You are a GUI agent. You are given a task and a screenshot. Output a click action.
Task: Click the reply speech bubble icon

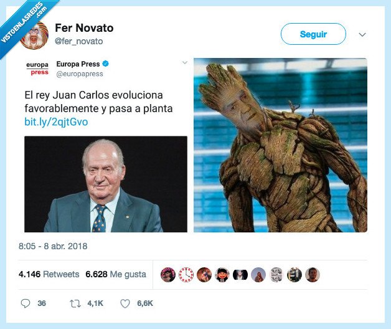tap(25, 303)
